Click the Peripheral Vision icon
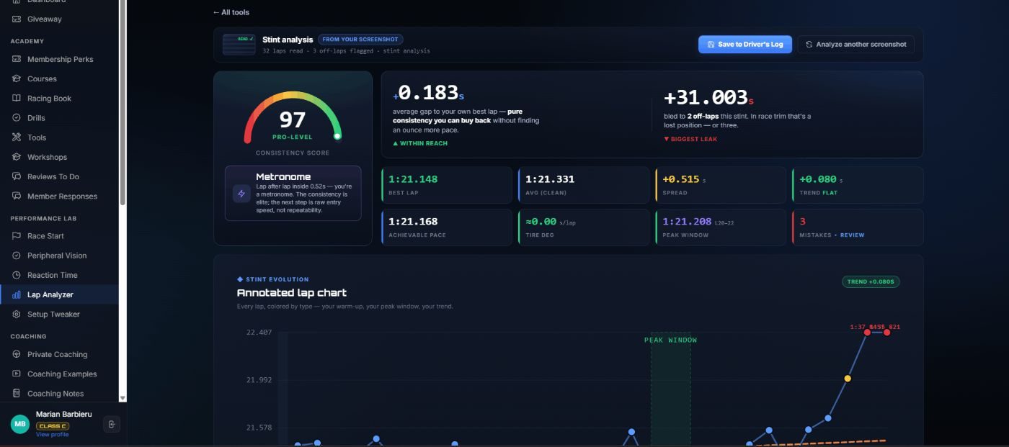The height and width of the screenshot is (447, 1009). pos(17,256)
